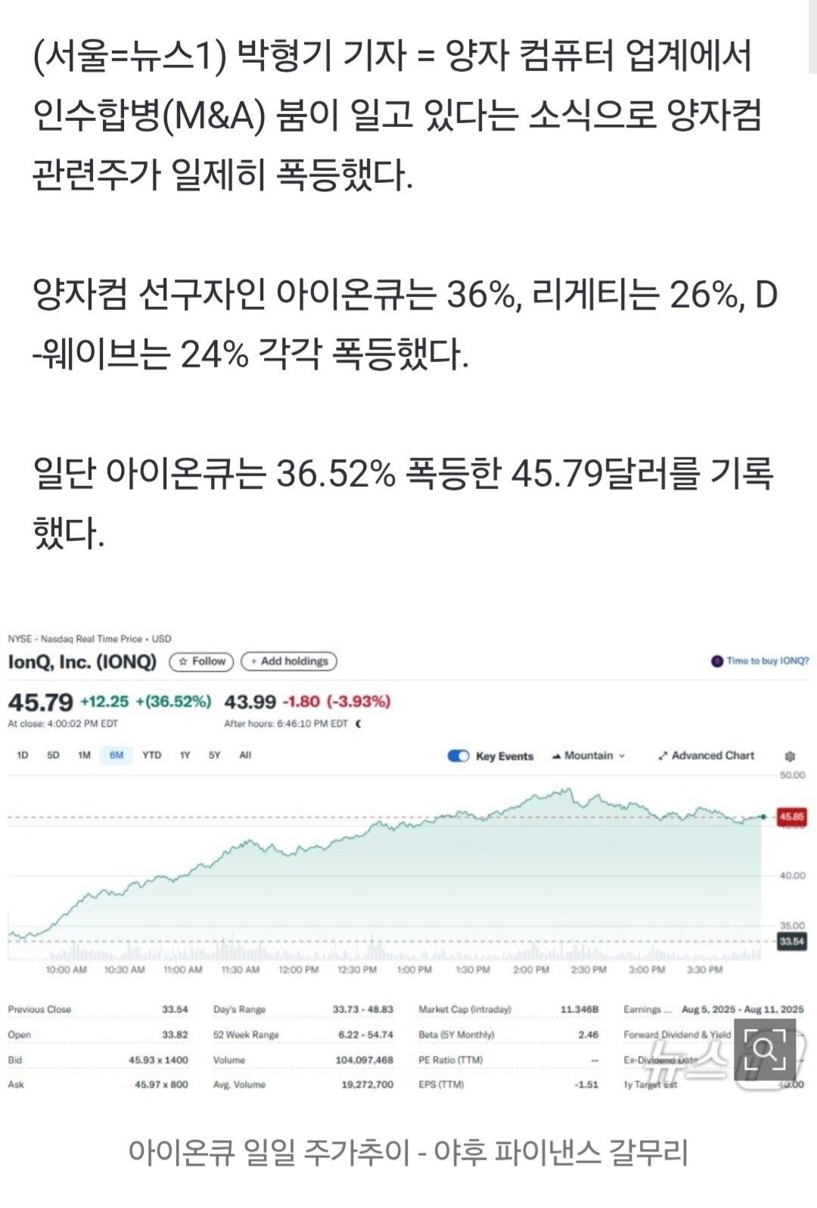
Task: Select the 1D time range tab
Action: [x=23, y=755]
